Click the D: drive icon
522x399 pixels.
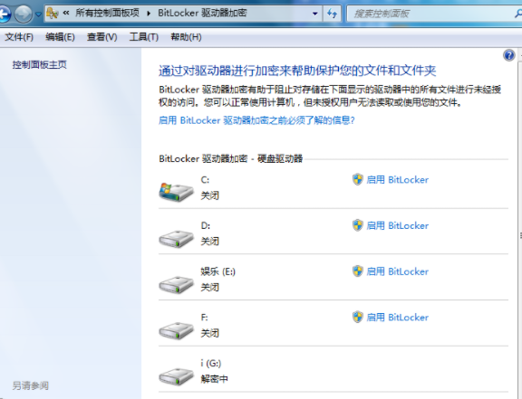[176, 239]
